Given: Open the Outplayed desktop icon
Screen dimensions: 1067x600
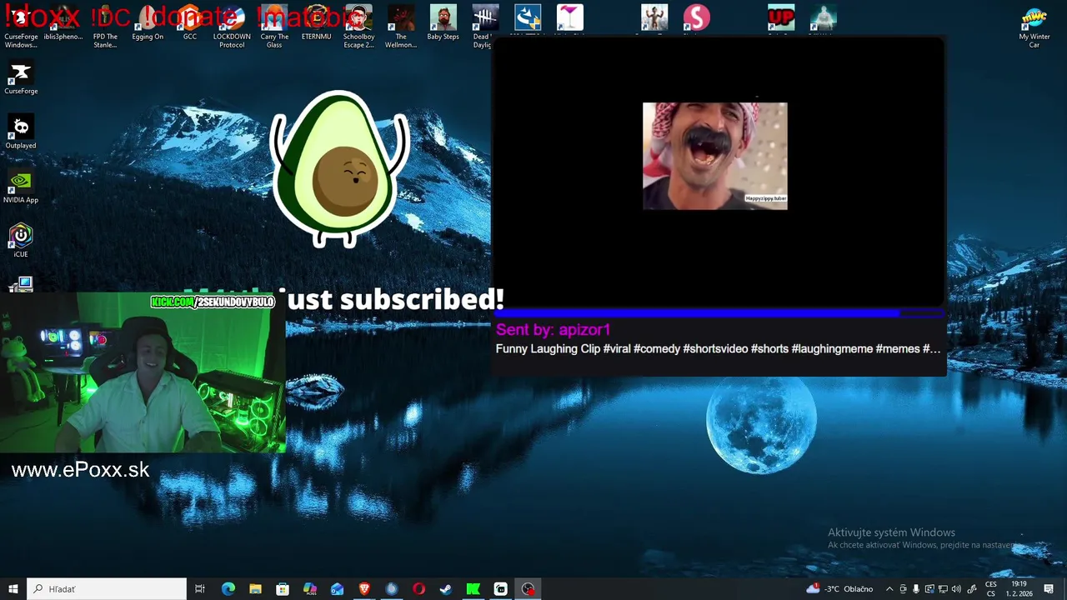Looking at the screenshot, I should point(21,133).
